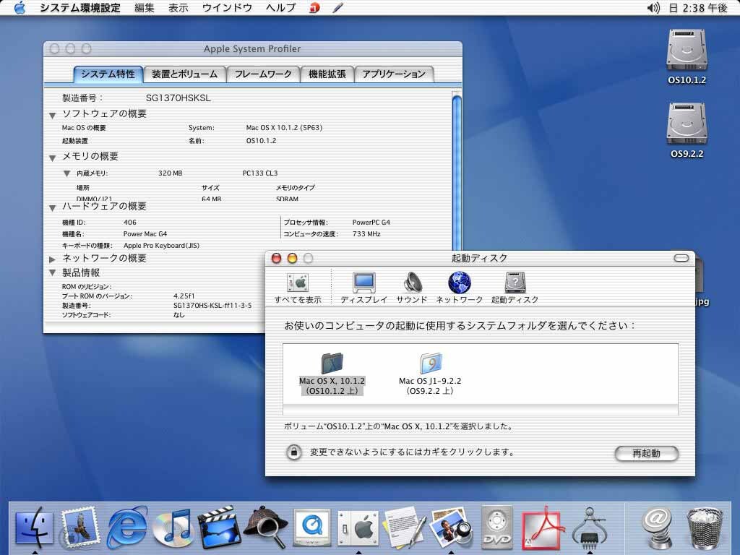This screenshot has height=555, width=740.
Task: Open the Apple menu
Action: click(20, 7)
